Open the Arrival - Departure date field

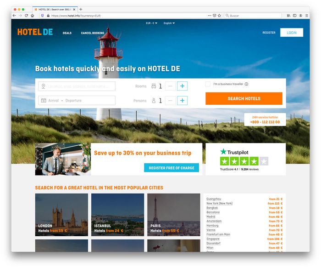tap(77, 101)
